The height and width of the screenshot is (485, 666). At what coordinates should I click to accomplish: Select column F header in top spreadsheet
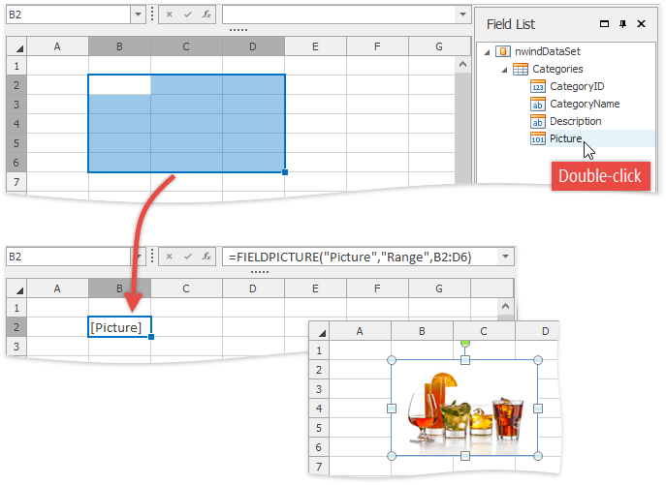[x=377, y=46]
